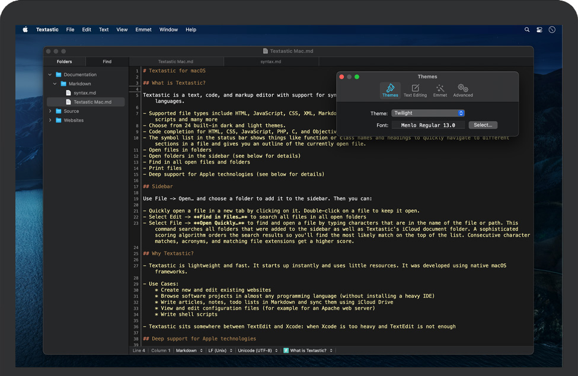Switch to the Find sidebar tab

(x=107, y=62)
